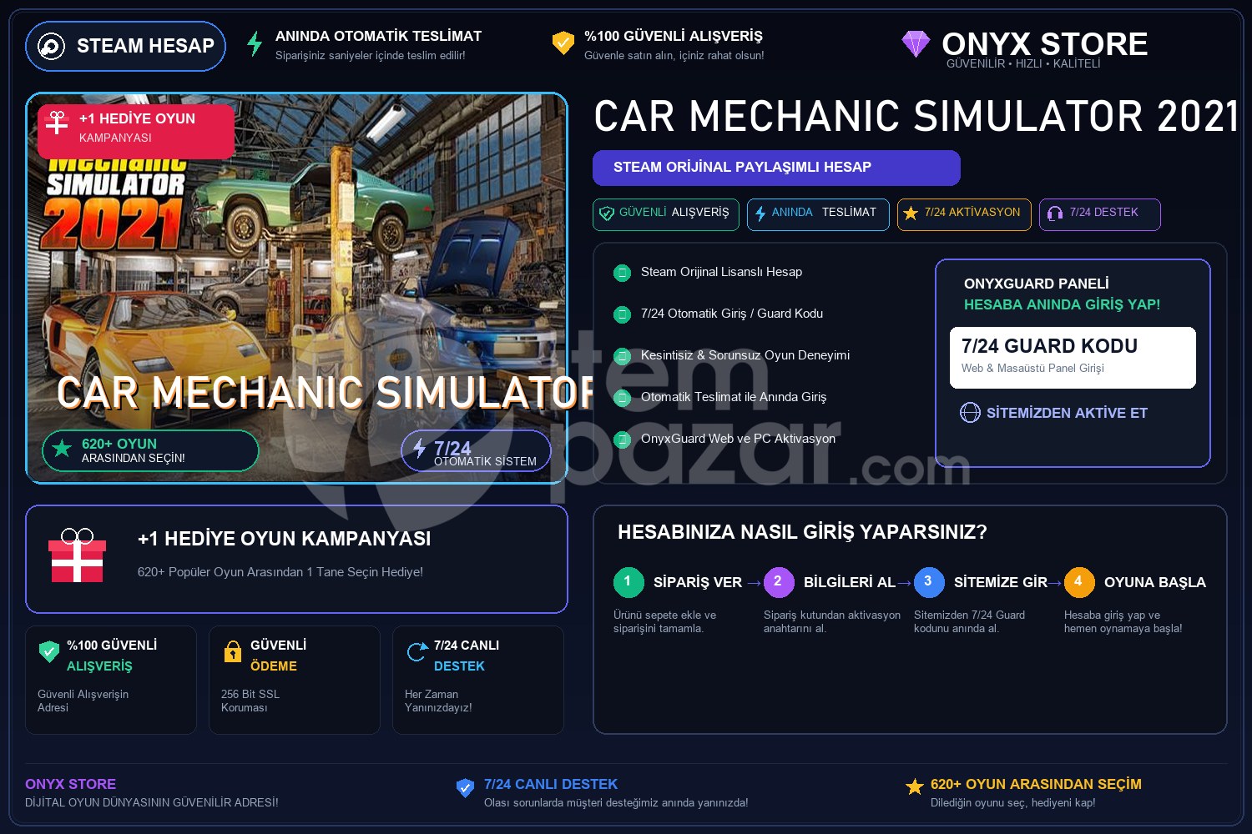Viewport: 1252px width, 834px height.
Task: Click the yellow shield beside %100 GÜVENLİ ALIŞVERİŞ header
Action: coord(563,43)
